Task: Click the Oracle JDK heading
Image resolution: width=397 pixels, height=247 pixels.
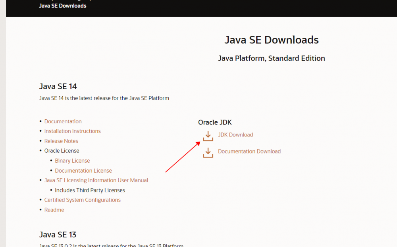Action: click(215, 123)
